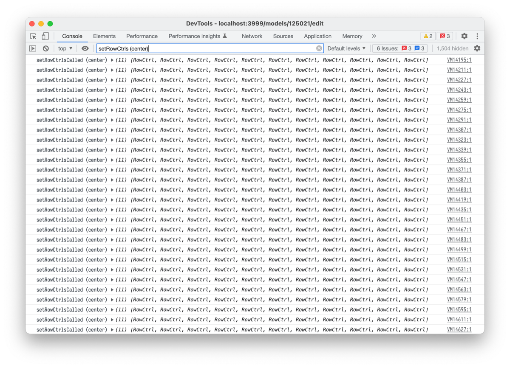Expand the array in the VM14483:1 row

[x=112, y=240]
